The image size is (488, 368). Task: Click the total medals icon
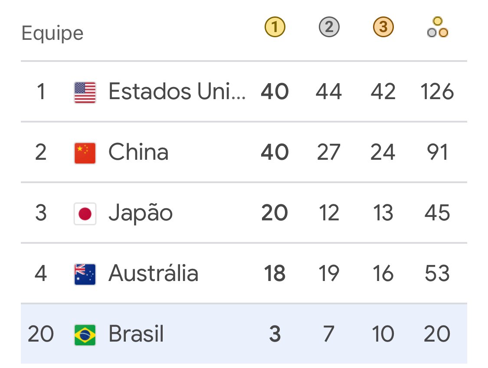click(x=438, y=27)
